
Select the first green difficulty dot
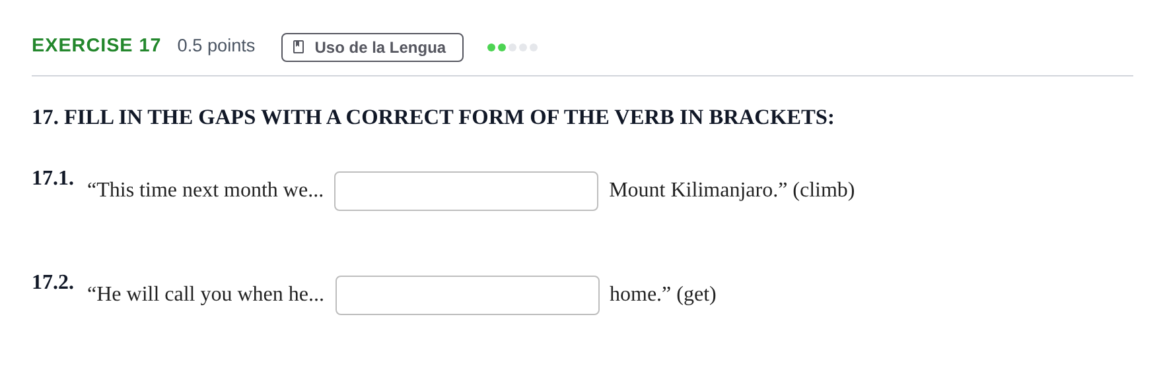click(x=491, y=47)
